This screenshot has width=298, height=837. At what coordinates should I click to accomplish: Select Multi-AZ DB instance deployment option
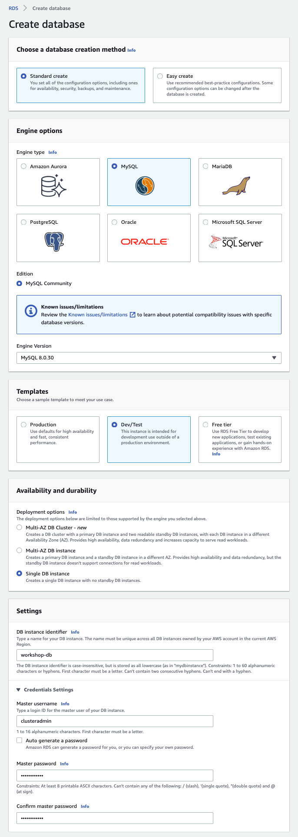pyautogui.click(x=19, y=550)
